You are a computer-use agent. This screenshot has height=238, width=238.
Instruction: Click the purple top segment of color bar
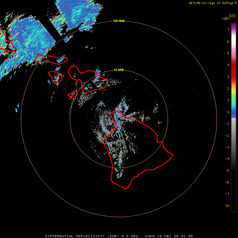tap(234, 26)
